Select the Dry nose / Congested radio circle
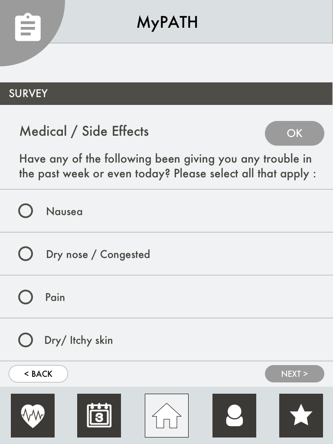Screen dimensions: 333x444 [x=26, y=254]
